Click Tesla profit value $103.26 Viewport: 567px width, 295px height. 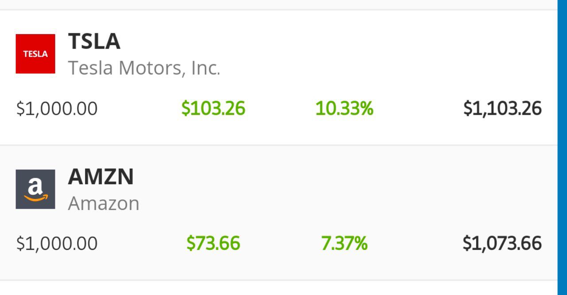(213, 109)
